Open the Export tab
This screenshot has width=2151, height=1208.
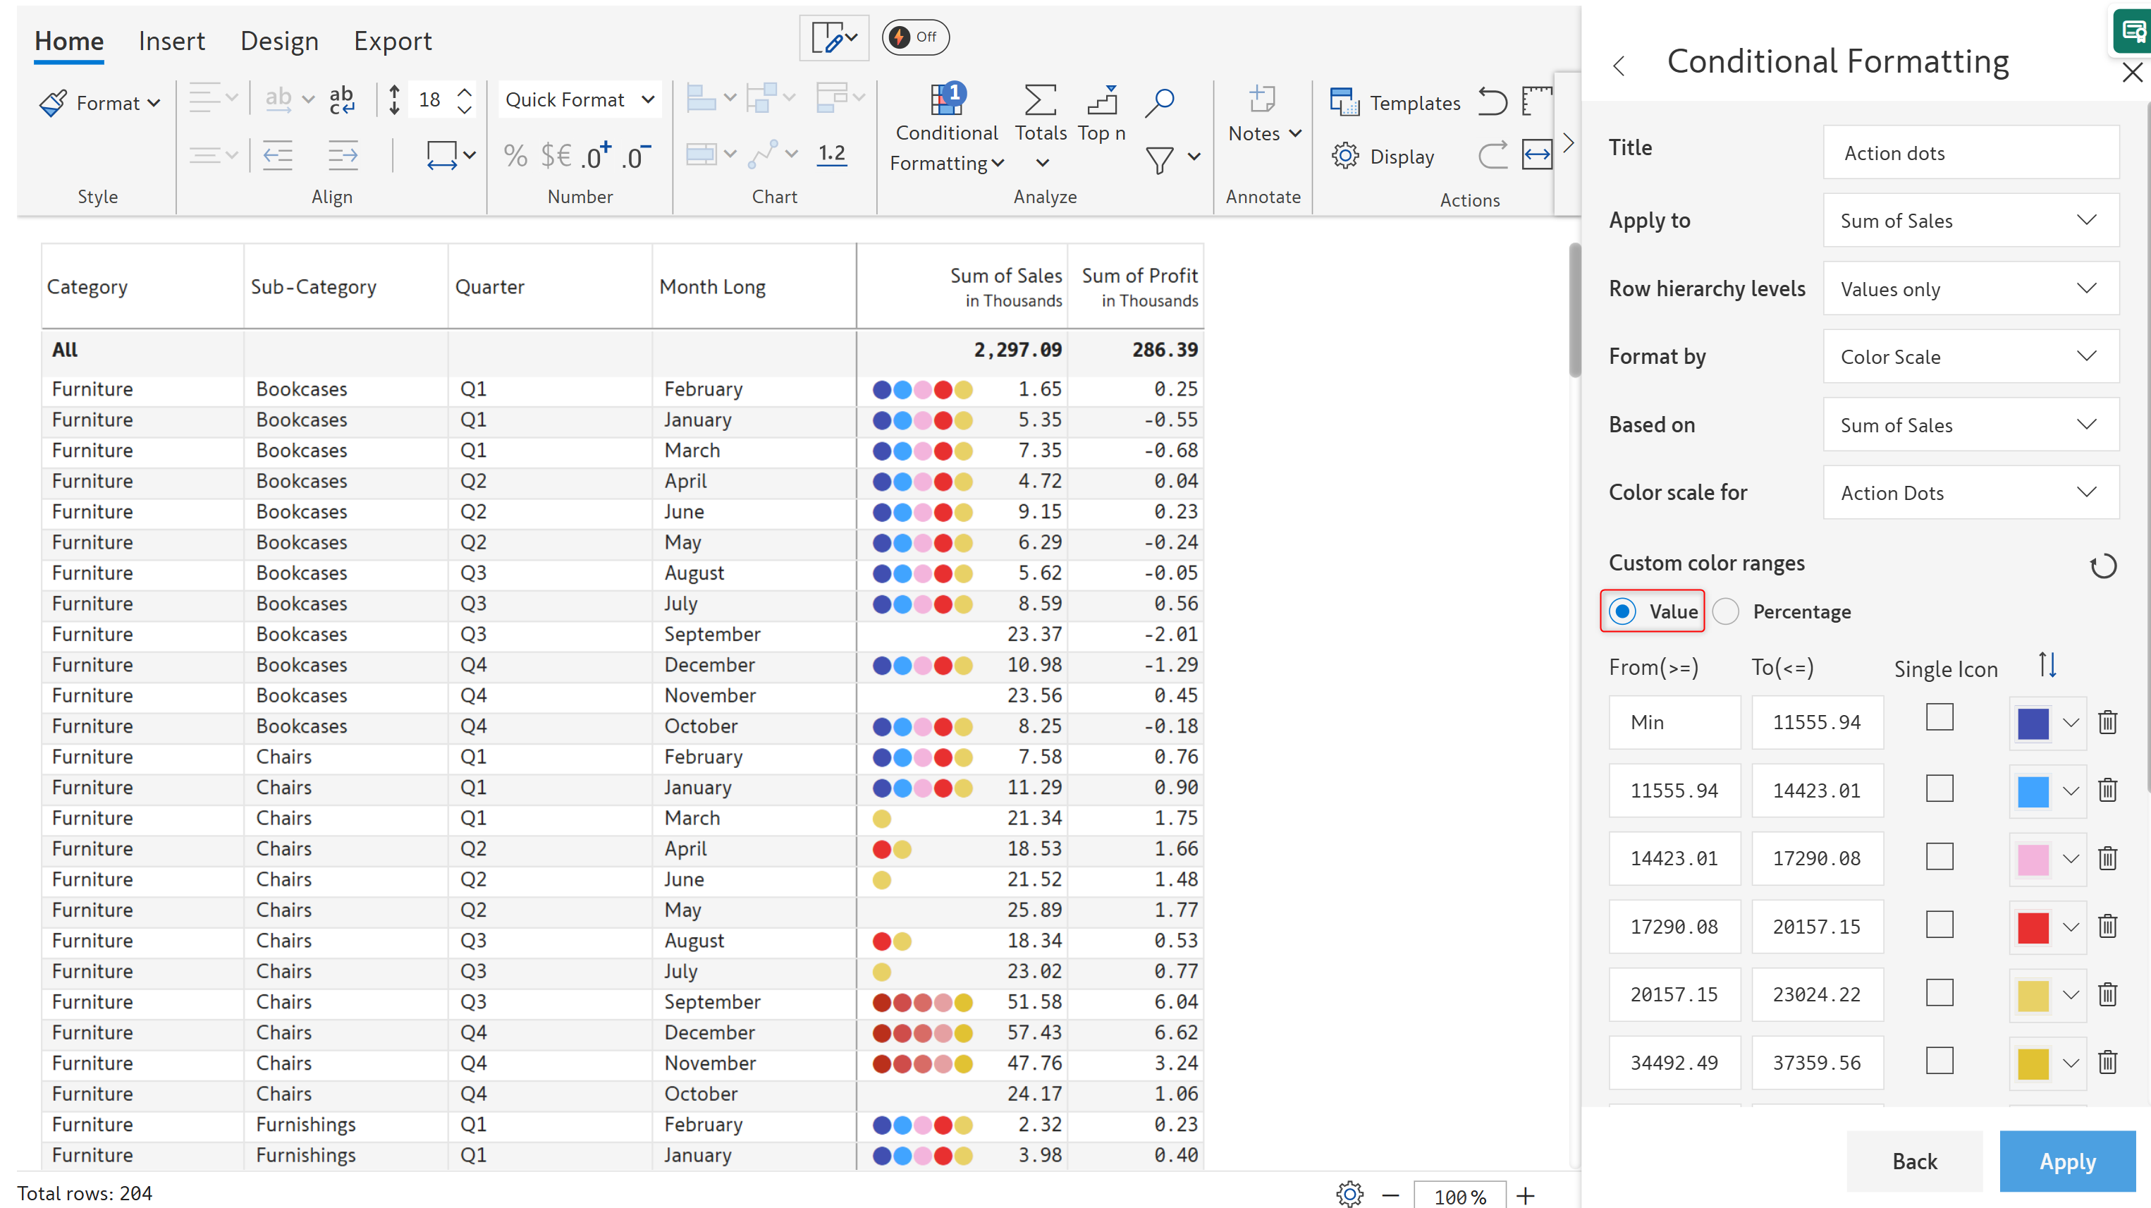393,41
